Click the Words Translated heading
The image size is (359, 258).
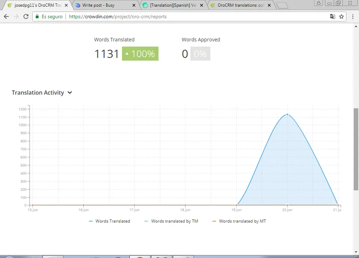coord(114,40)
